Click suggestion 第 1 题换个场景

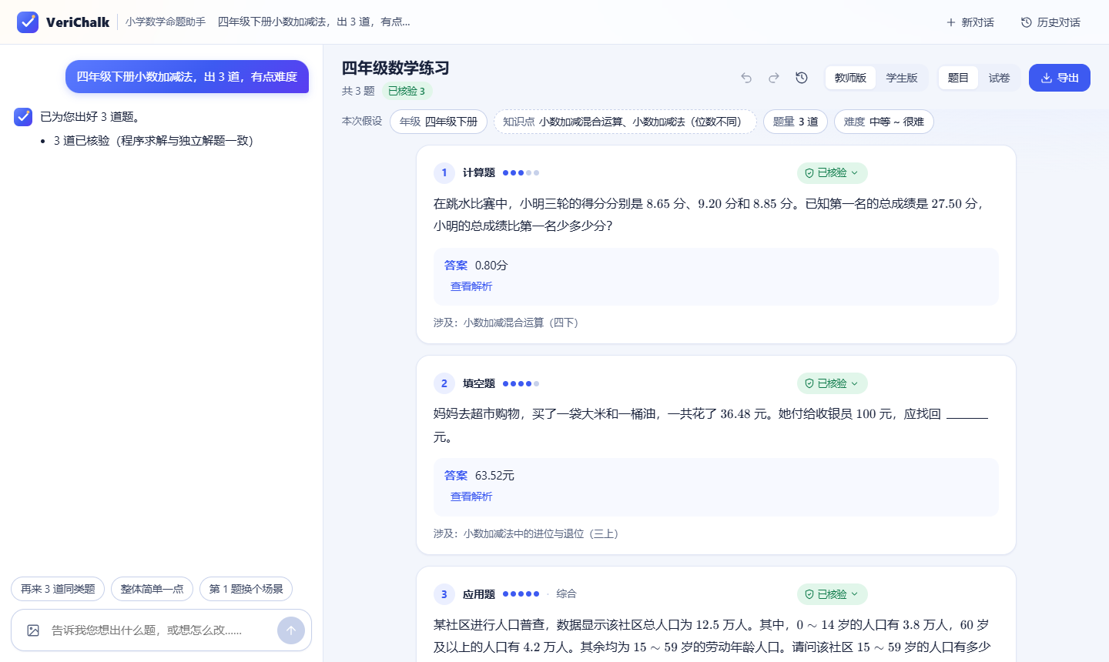[246, 589]
